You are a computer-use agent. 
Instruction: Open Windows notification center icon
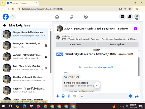(141, 106)
